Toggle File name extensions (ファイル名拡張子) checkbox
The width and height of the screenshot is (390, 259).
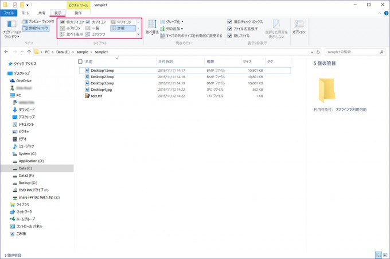pyautogui.click(x=243, y=29)
